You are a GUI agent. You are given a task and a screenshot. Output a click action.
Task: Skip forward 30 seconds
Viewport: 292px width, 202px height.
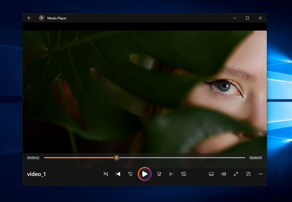click(x=159, y=174)
